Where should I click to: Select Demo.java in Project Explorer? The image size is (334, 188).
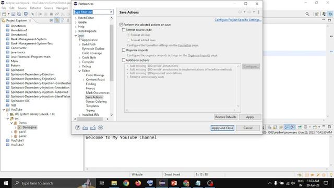click(x=29, y=127)
